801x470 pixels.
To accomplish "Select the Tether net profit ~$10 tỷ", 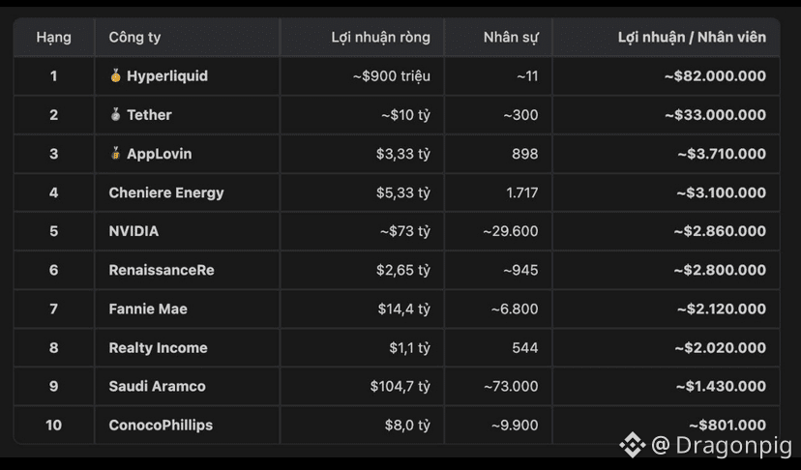I will point(405,115).
